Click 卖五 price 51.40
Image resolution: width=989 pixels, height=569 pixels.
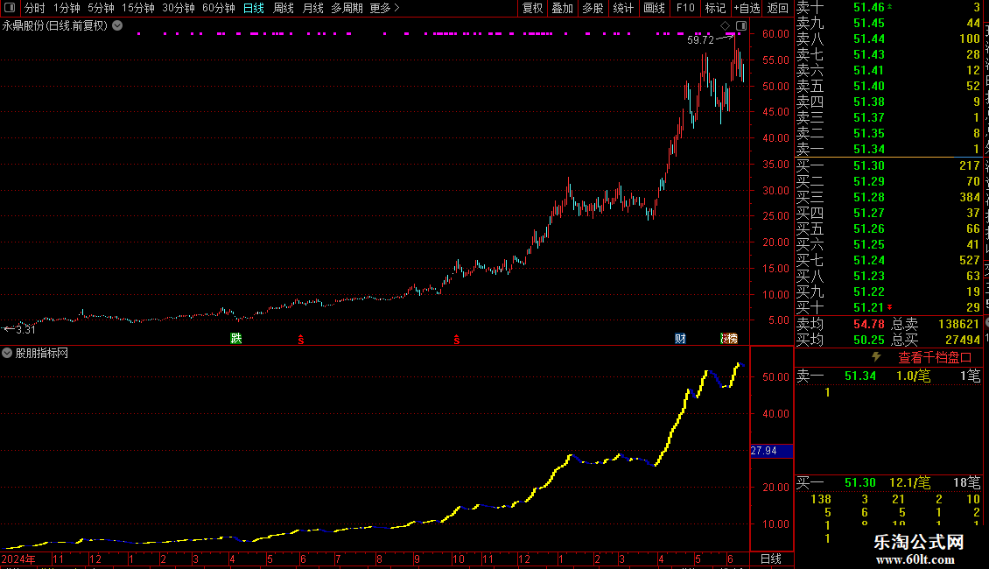pyautogui.click(x=868, y=86)
